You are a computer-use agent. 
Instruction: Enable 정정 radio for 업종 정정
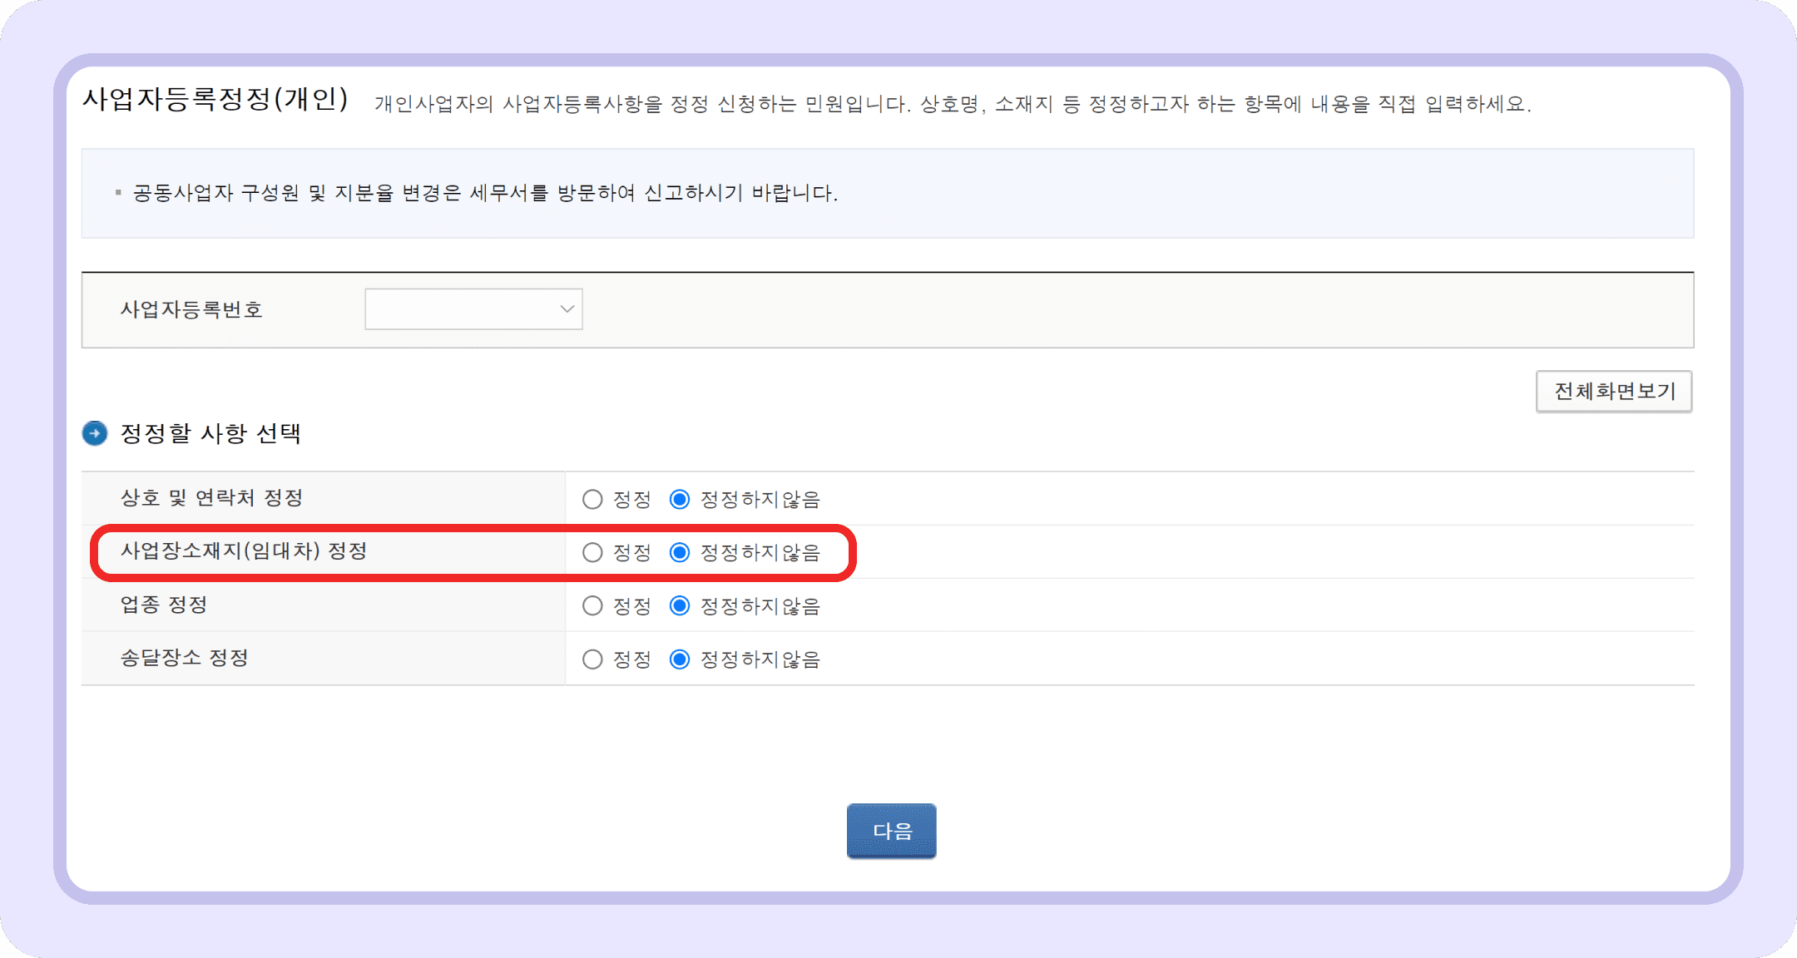tap(592, 606)
